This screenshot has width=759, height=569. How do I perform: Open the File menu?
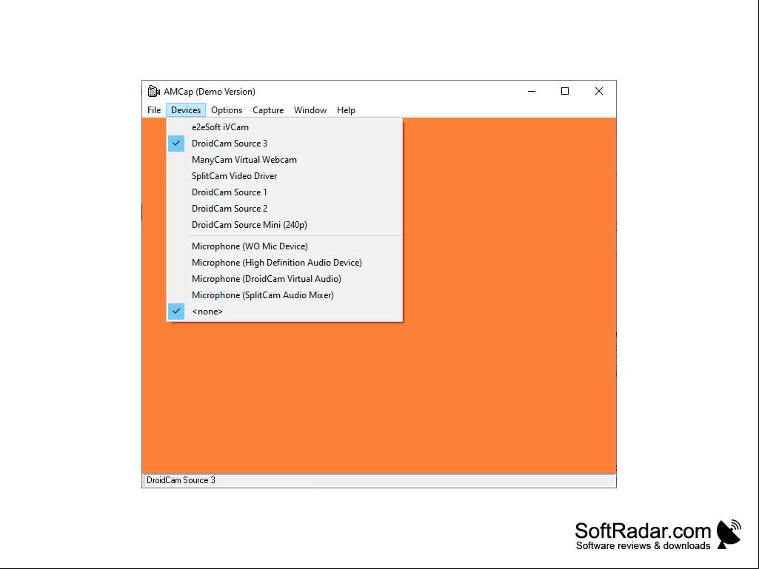click(154, 110)
